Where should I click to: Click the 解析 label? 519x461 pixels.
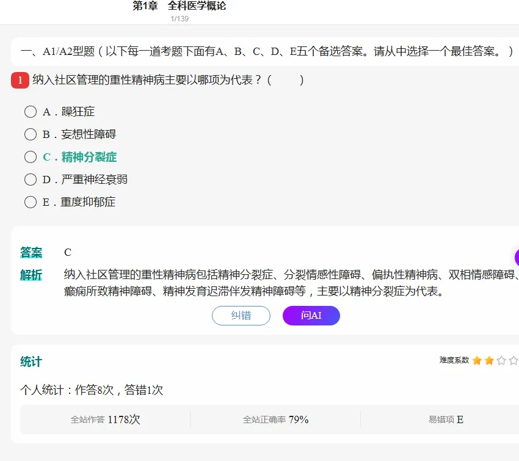pos(31,275)
